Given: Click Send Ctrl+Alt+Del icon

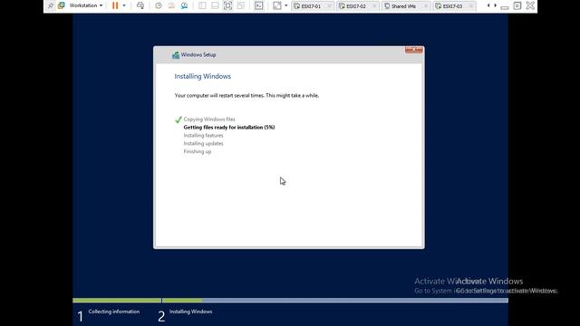Looking at the screenshot, I should pos(140,5).
